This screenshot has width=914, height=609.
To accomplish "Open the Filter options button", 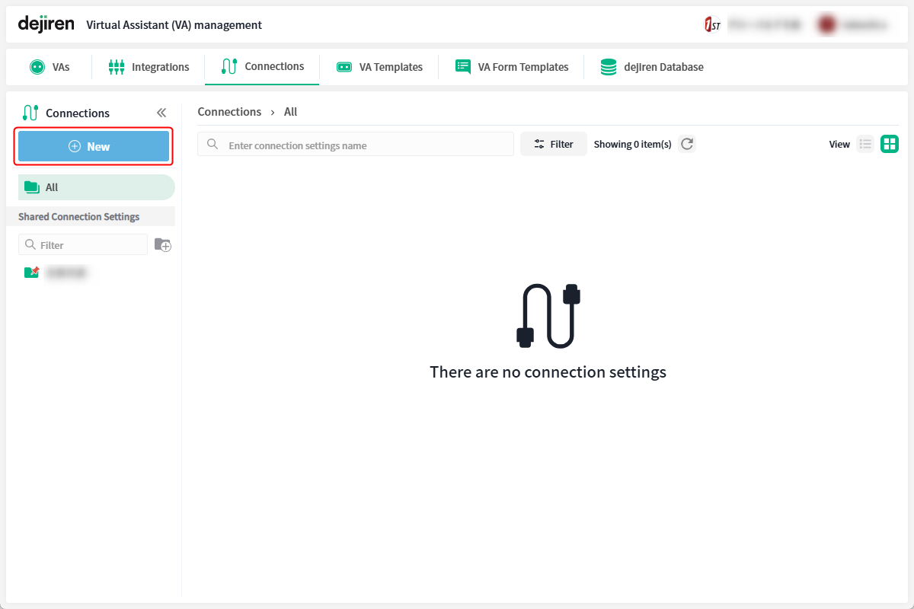I will [554, 144].
